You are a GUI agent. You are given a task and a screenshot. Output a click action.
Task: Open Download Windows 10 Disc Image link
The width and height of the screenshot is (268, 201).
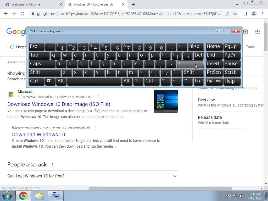click(x=59, y=104)
